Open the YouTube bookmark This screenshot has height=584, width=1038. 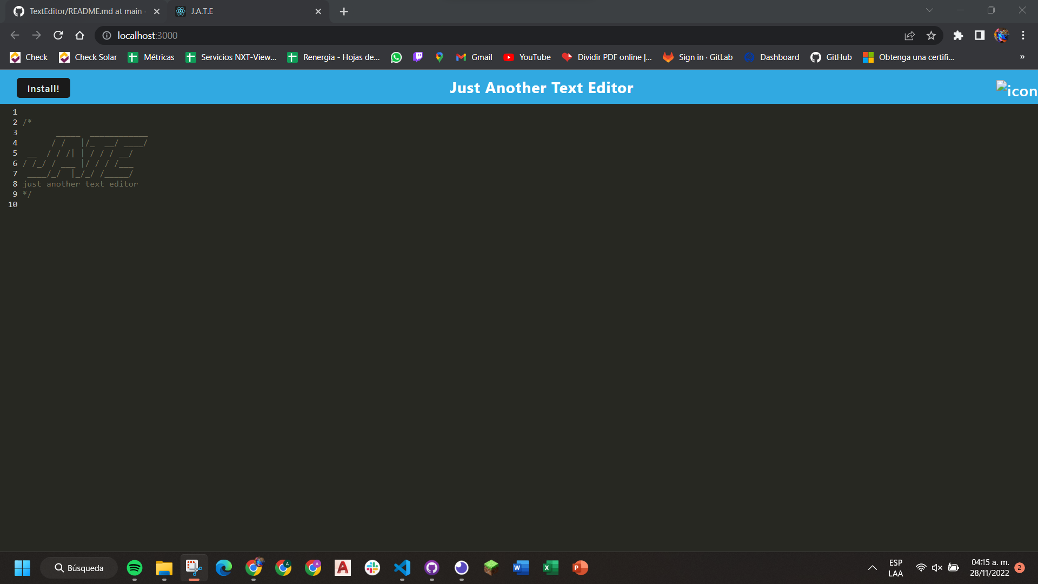(x=527, y=57)
